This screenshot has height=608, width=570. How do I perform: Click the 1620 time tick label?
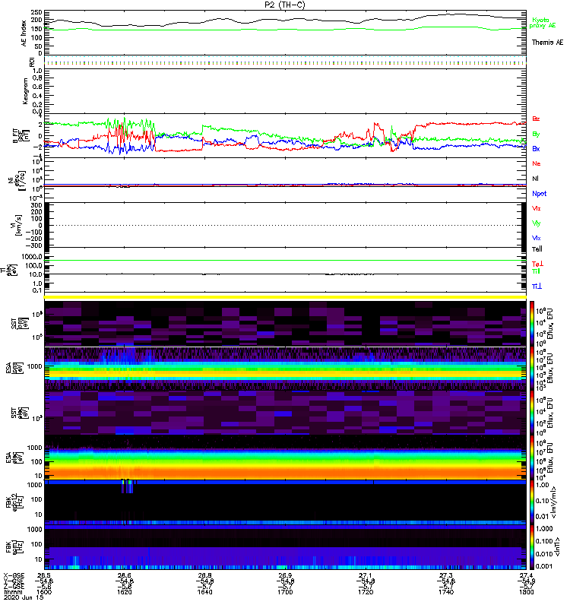coord(124,592)
